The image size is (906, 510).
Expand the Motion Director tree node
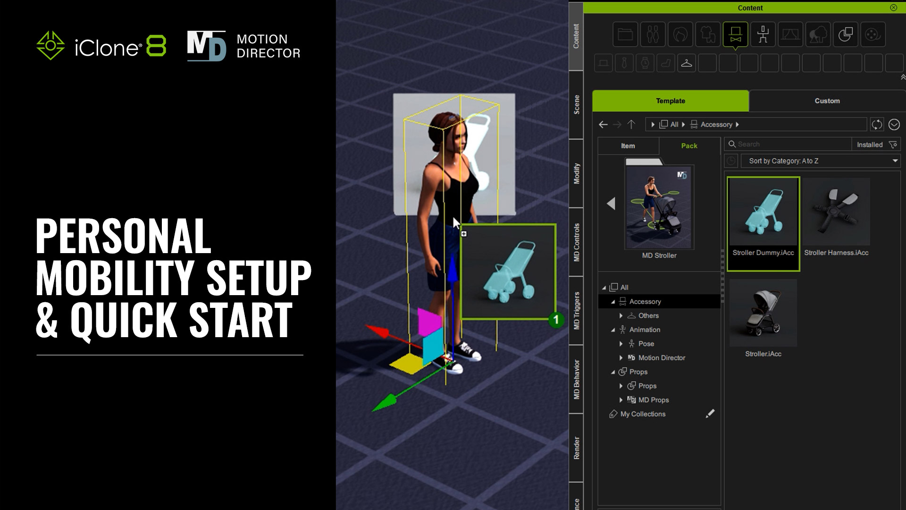point(621,358)
